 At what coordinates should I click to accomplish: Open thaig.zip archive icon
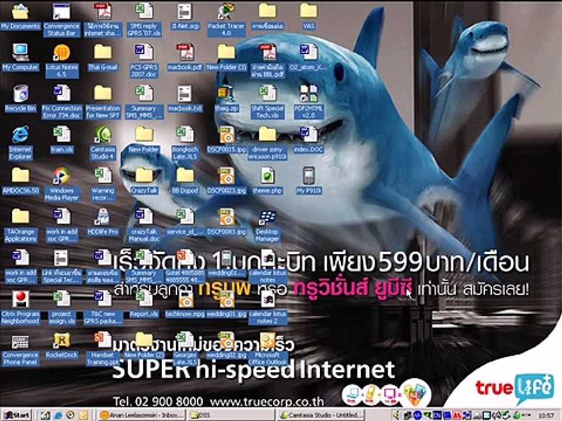[226, 99]
